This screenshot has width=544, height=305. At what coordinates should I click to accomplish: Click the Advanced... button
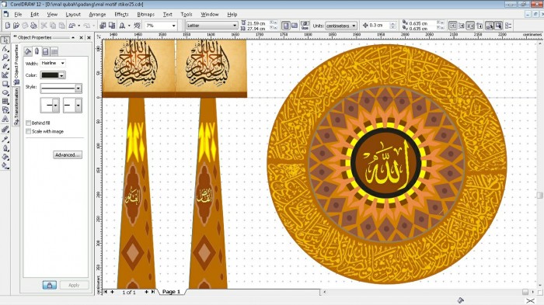68,155
